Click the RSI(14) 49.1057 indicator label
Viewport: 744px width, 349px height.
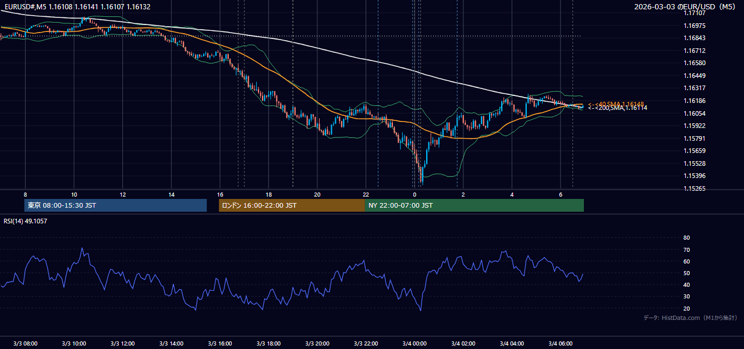[26, 221]
